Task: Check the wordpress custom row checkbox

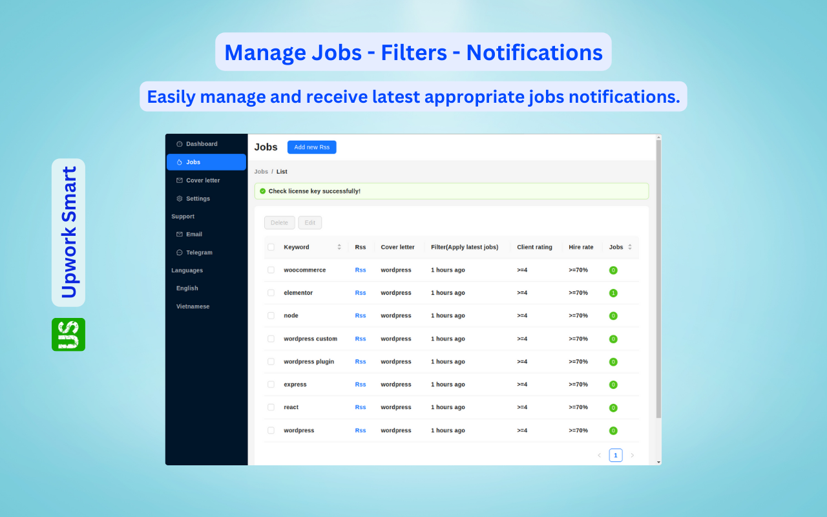Action: 271,339
